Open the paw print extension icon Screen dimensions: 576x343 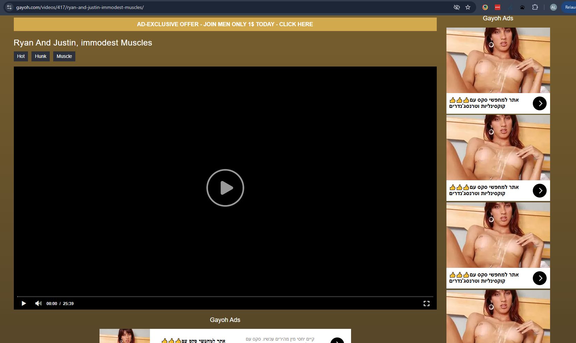(x=522, y=7)
